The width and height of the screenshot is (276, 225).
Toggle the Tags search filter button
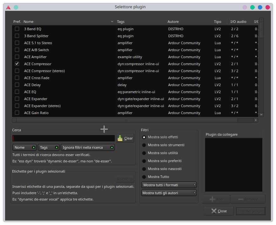(48, 147)
